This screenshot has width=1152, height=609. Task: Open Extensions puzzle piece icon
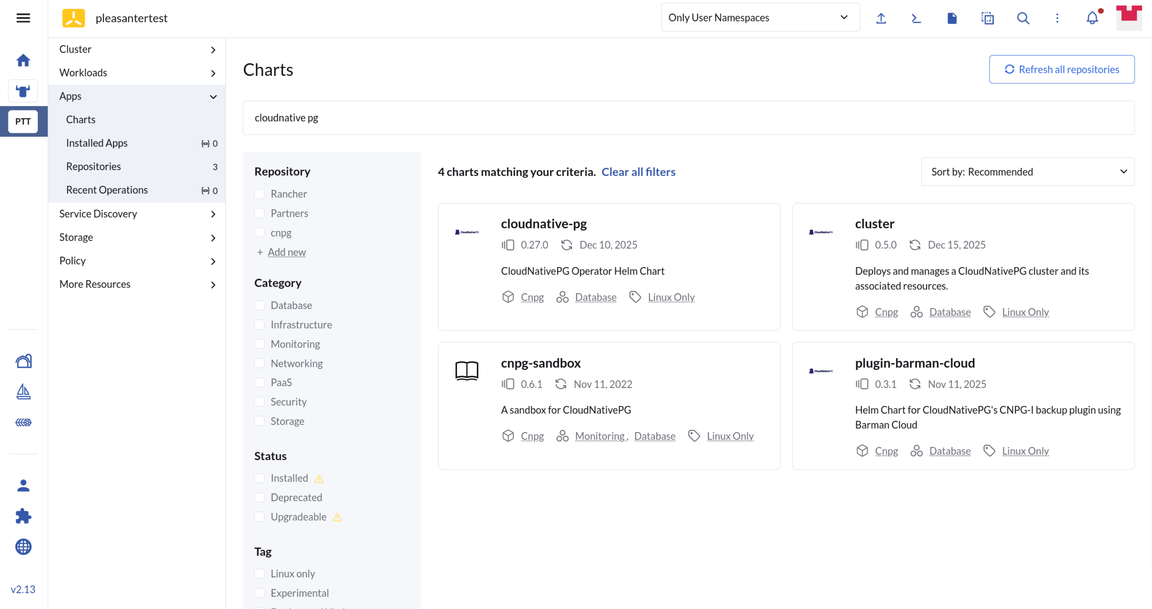(x=23, y=516)
